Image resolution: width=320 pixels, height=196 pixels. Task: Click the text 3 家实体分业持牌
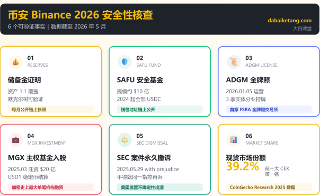(x=246, y=100)
